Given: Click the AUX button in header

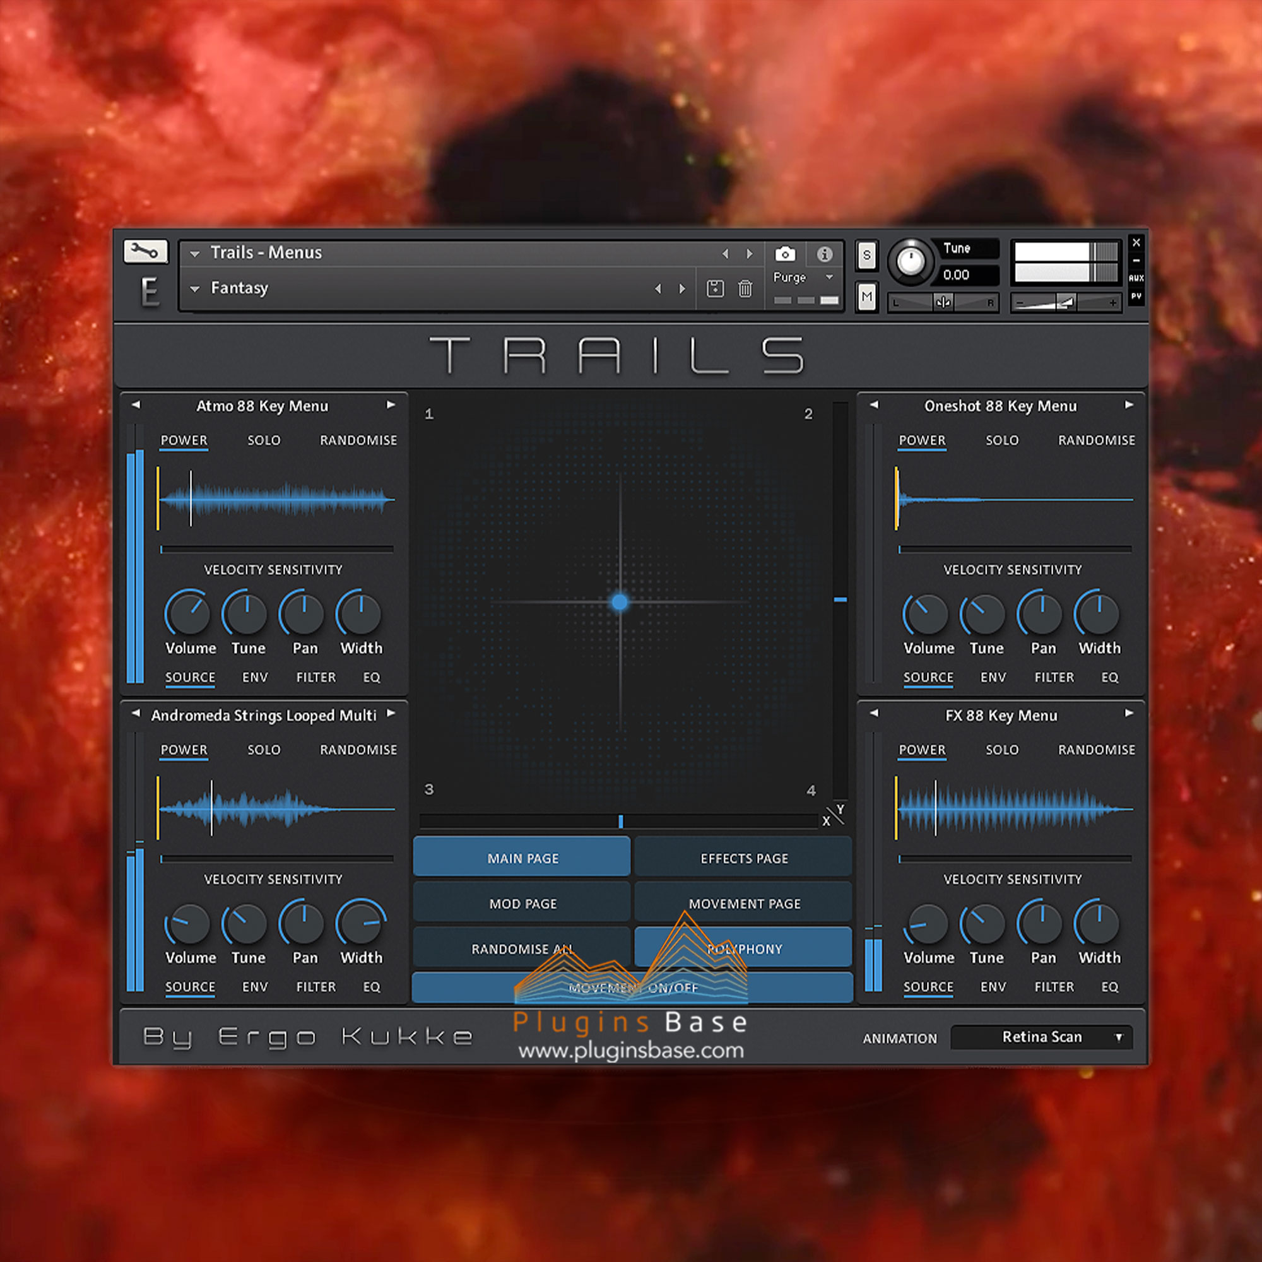Looking at the screenshot, I should click(1136, 278).
